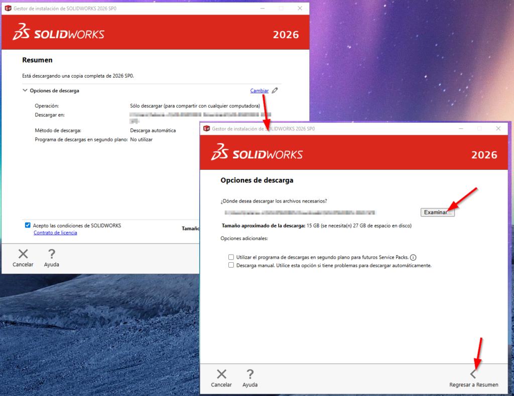
Task: Click the installer icon in the back title bar
Action: coord(7,8)
